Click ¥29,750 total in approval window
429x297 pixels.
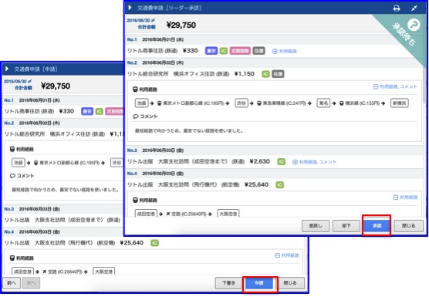click(x=181, y=25)
